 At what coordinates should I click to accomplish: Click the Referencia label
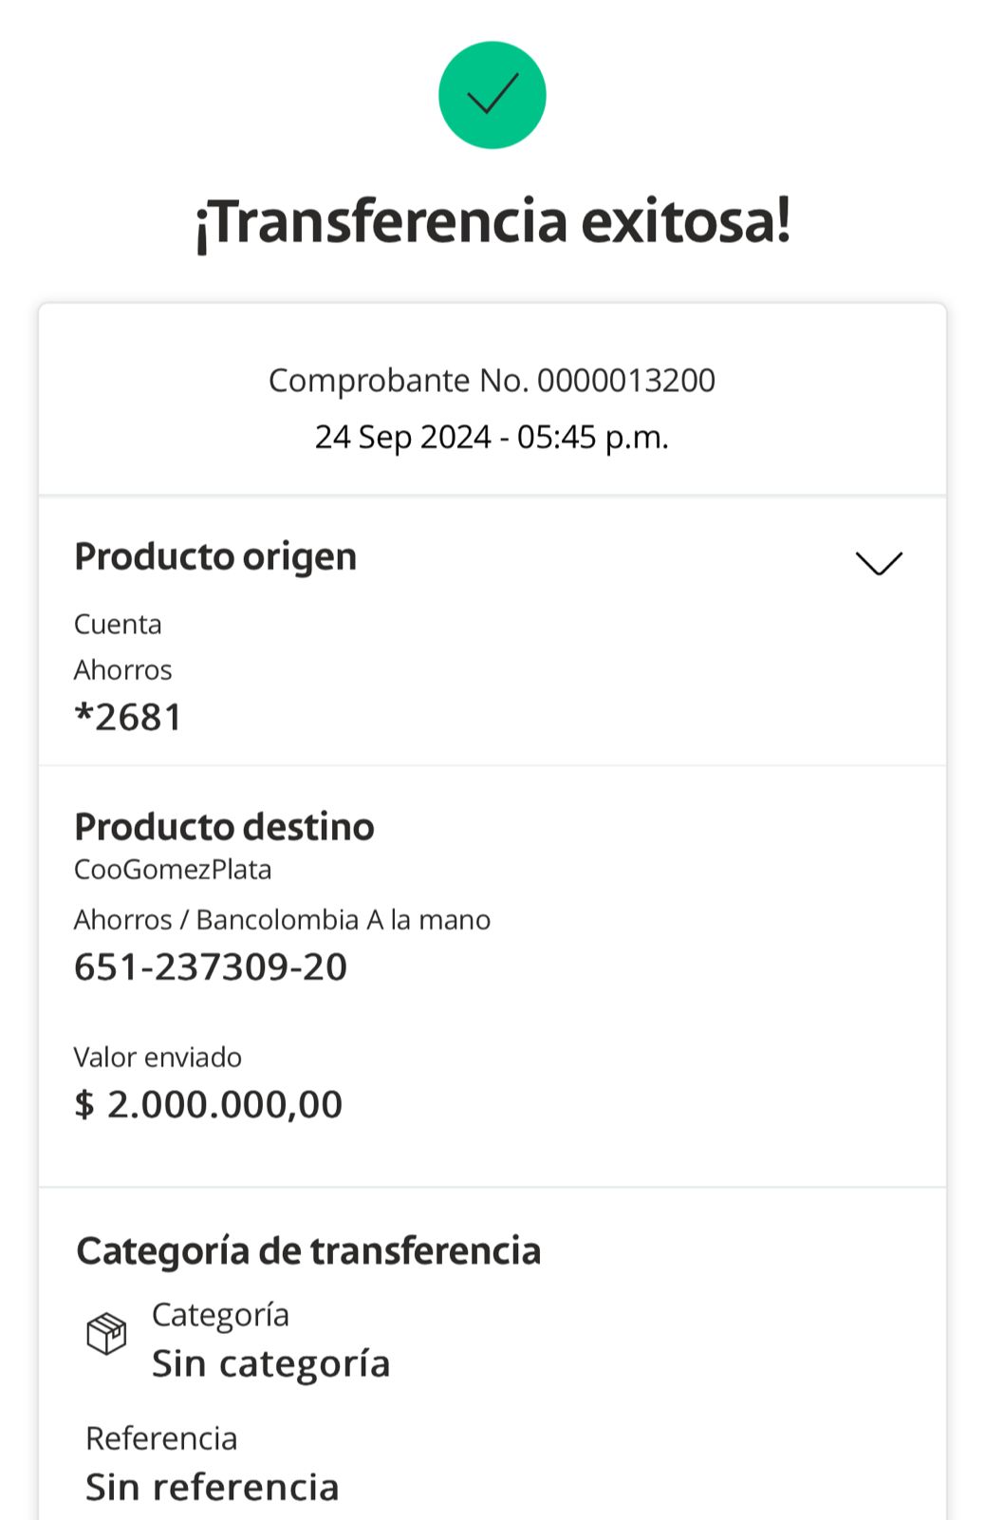click(161, 1438)
